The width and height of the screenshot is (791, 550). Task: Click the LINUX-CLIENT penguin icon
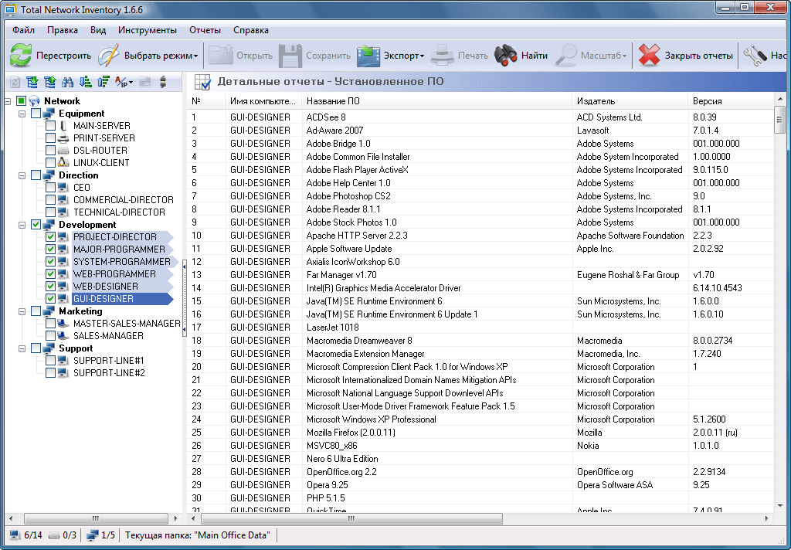coord(63,162)
